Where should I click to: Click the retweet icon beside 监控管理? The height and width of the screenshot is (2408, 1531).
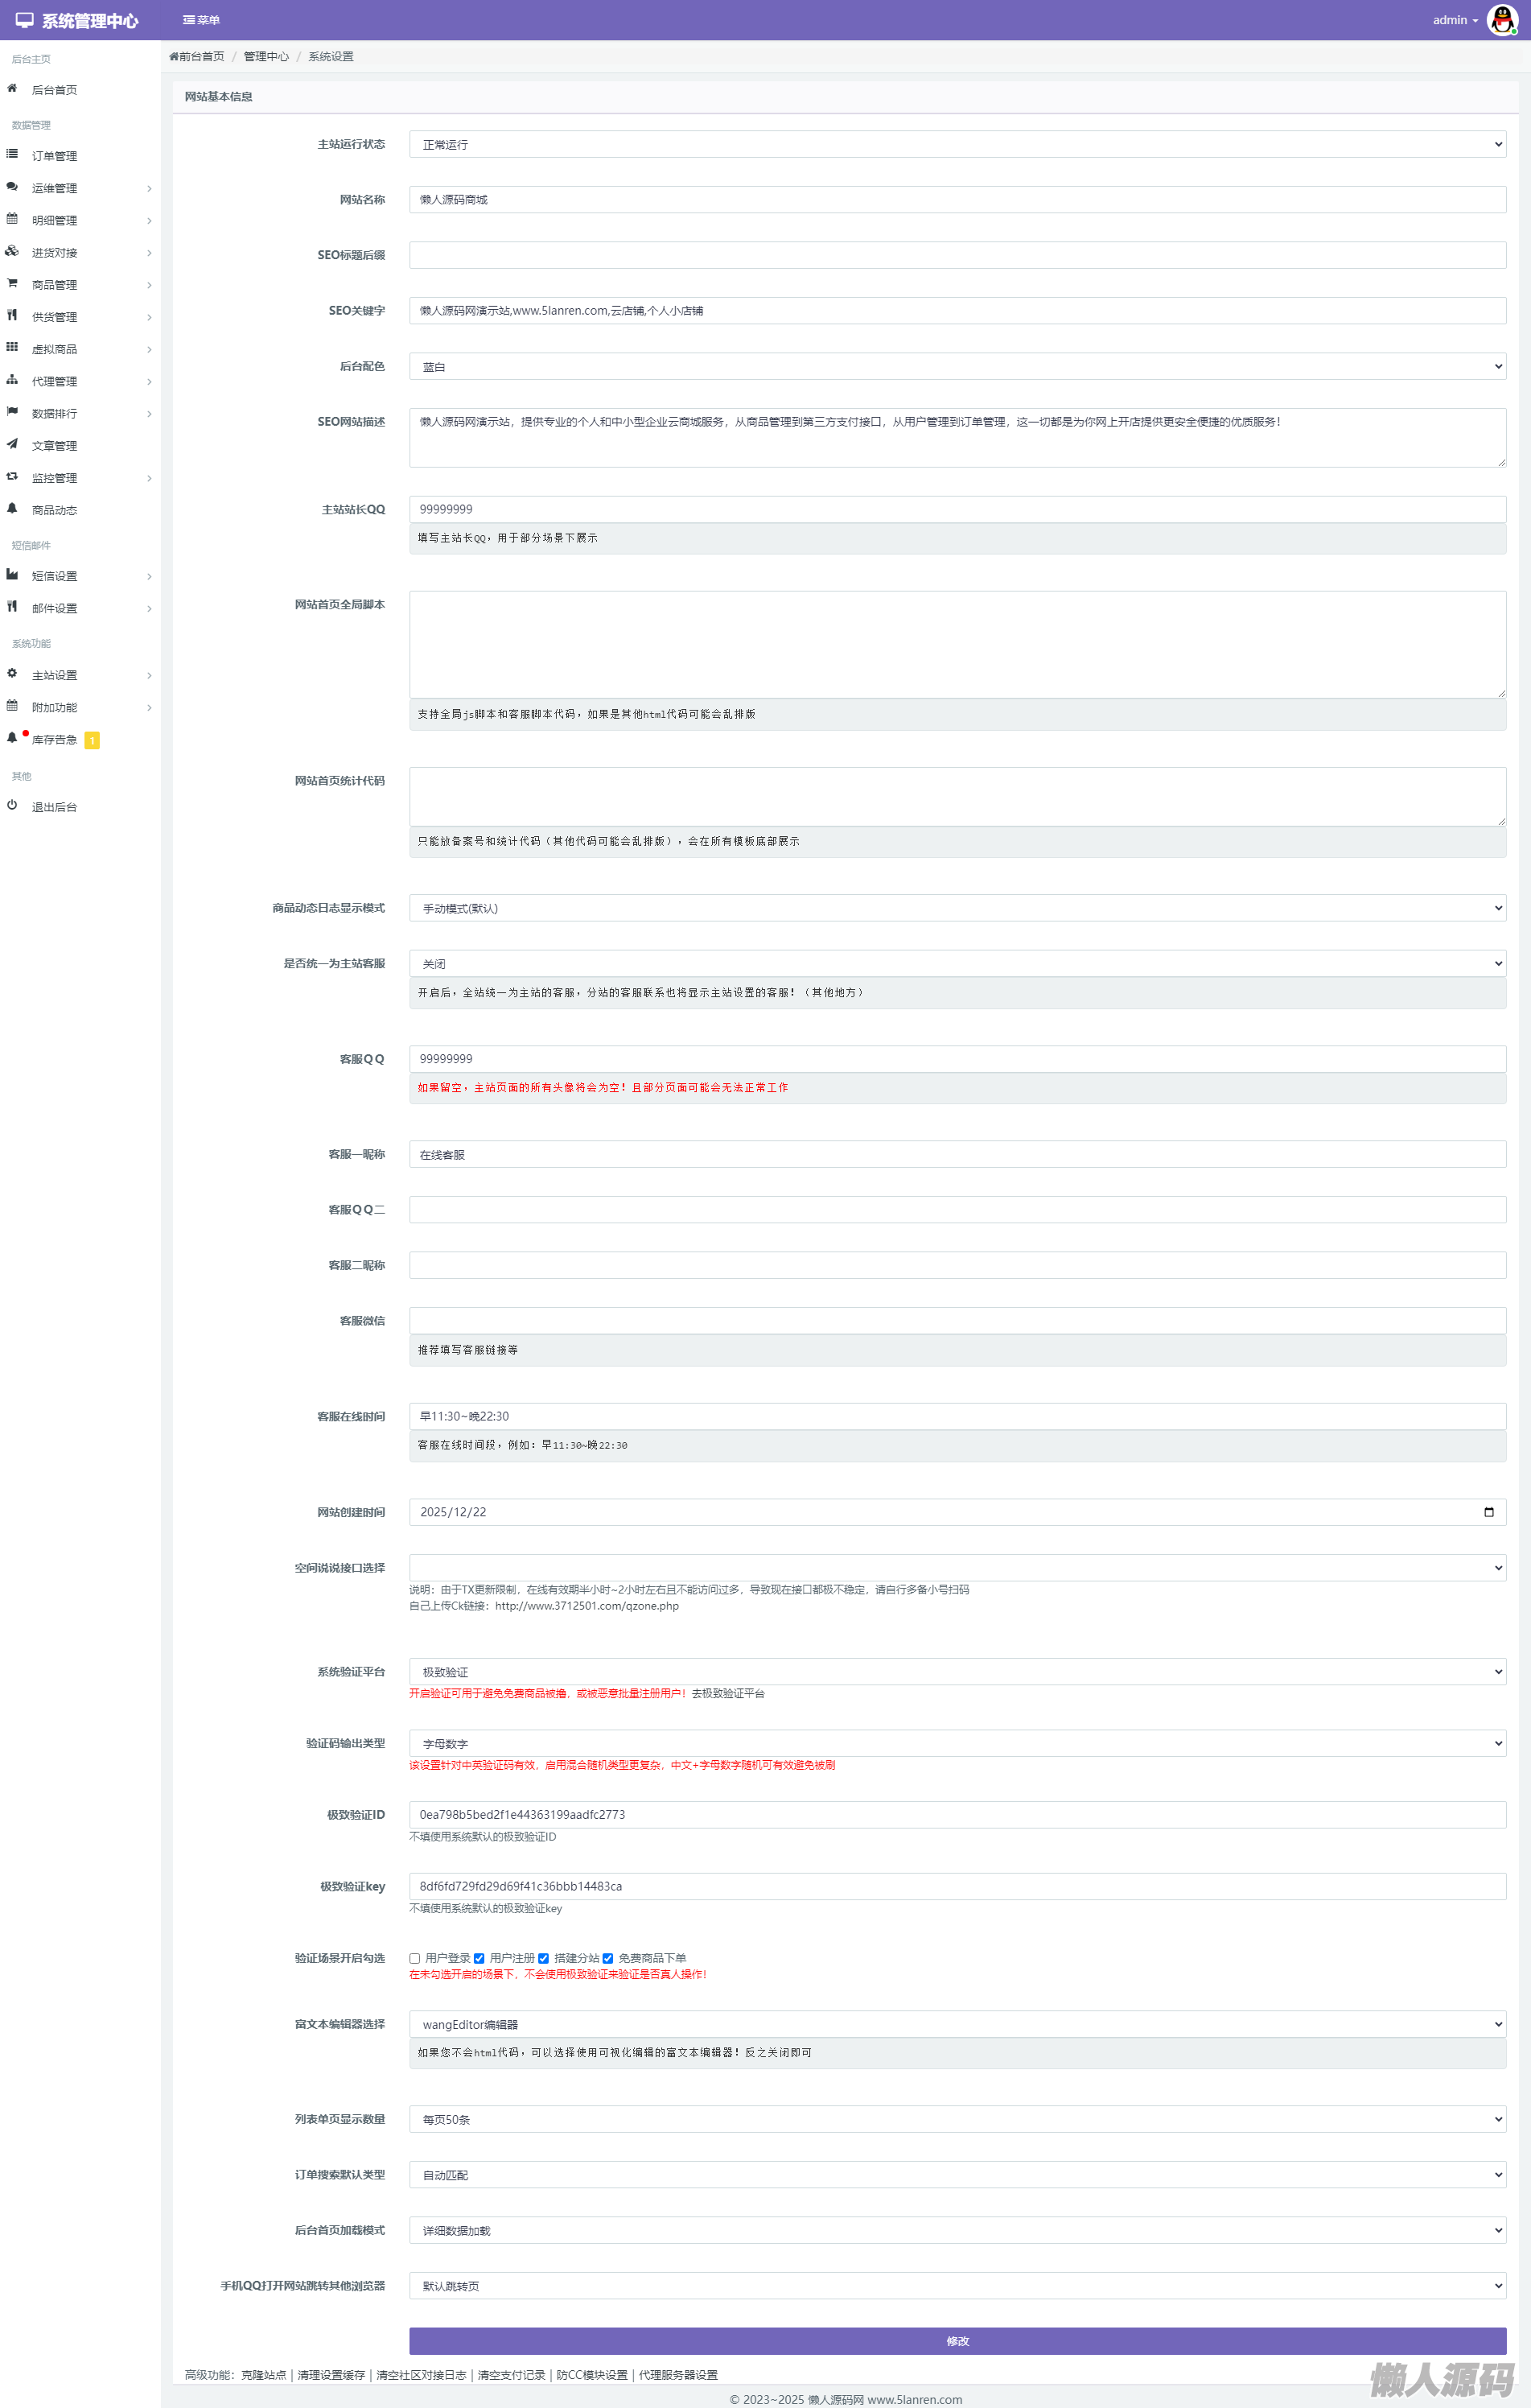[12, 476]
